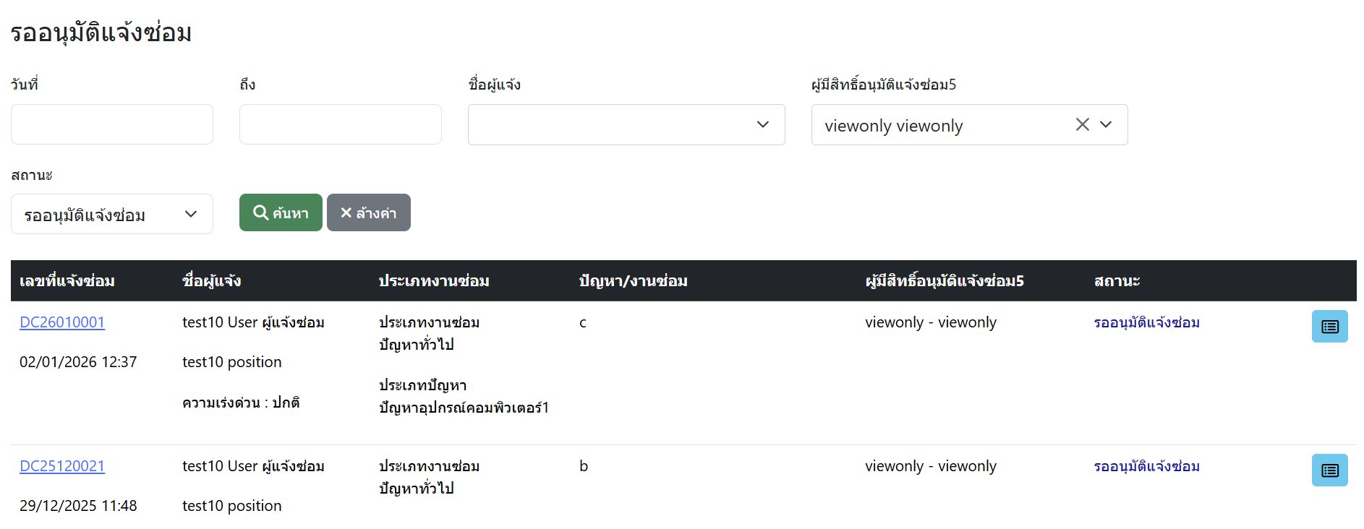Click the ถึง end date field

coord(340,124)
